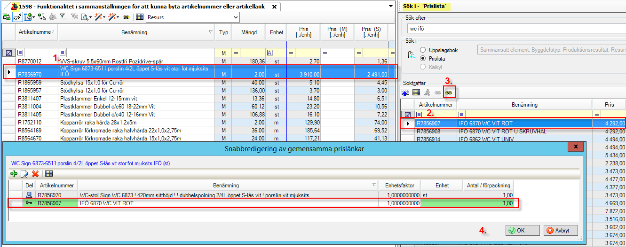Click Benämning filter operator in main grid
The width and height of the screenshot is (626, 247).
click(x=63, y=53)
